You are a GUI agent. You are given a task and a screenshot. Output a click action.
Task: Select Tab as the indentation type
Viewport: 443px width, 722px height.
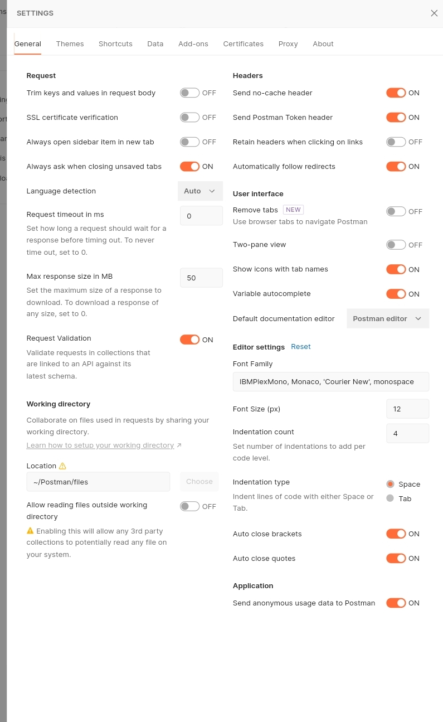pyautogui.click(x=390, y=498)
